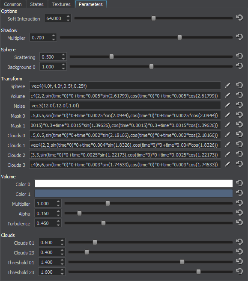The height and width of the screenshot is (281, 248).
Task: Reset the Threshold 23 value
Action: pos(239,272)
